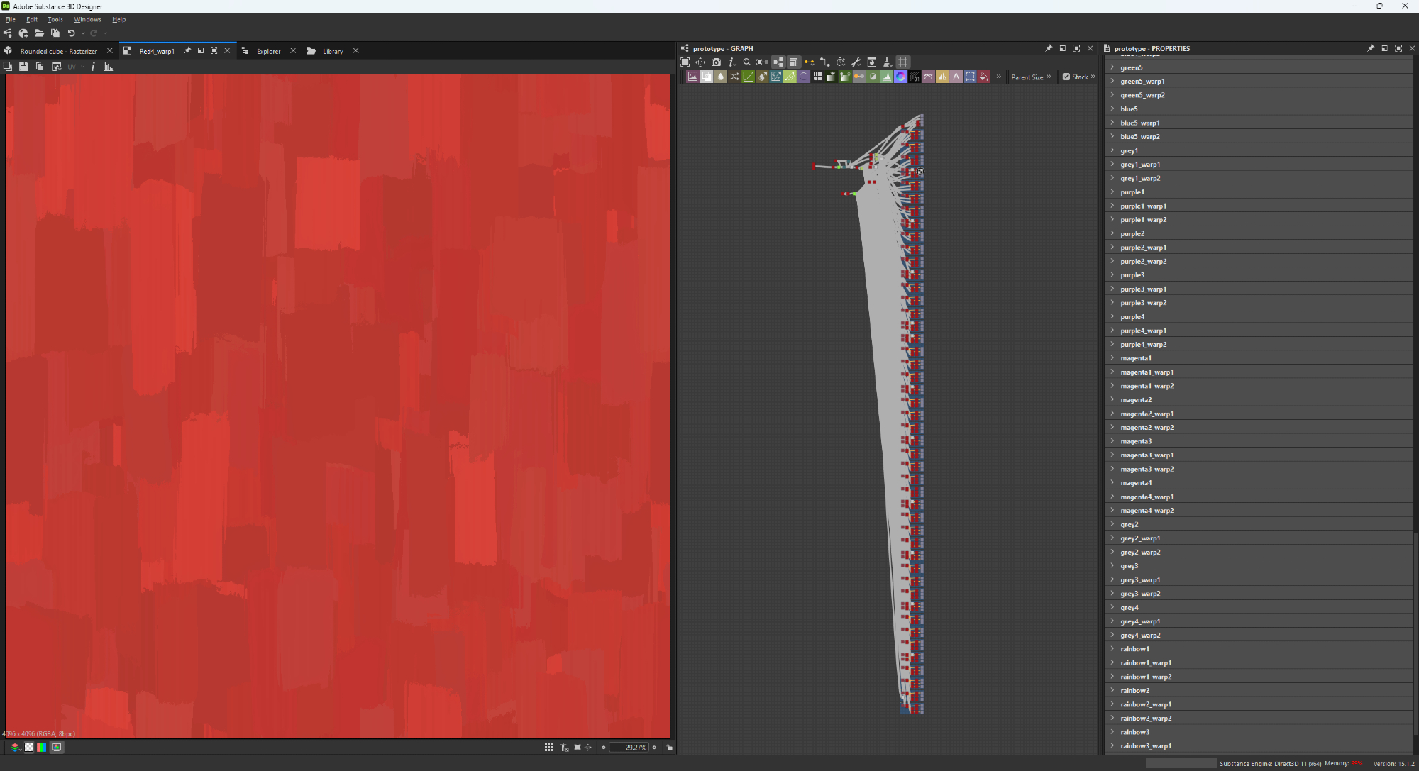Click Parent Size label in graph toolbar
The image size is (1419, 771).
pos(1027,77)
